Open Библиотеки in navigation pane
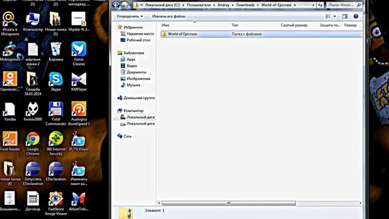The image size is (389, 219). coord(131,53)
